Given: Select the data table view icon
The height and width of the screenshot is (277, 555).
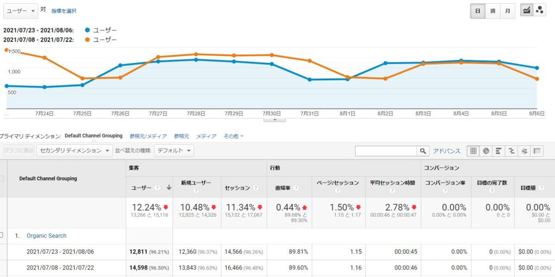Looking at the screenshot, I should [x=473, y=151].
